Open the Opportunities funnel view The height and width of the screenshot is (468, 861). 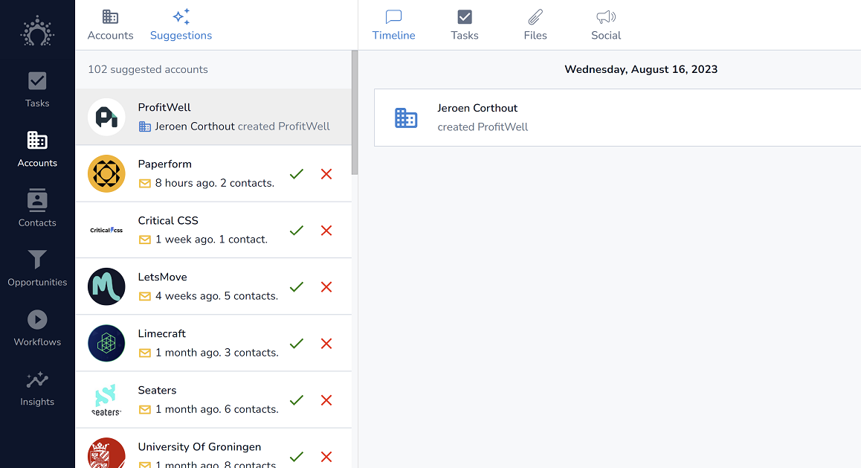tap(37, 268)
